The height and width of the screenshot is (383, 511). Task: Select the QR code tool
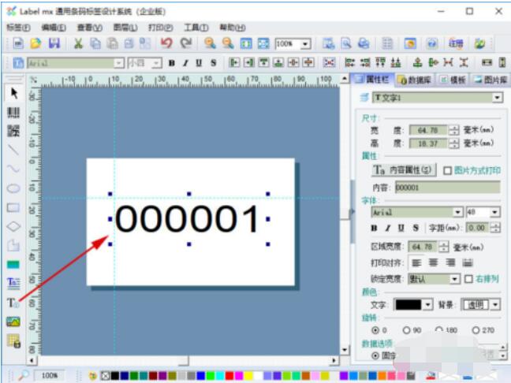(13, 131)
